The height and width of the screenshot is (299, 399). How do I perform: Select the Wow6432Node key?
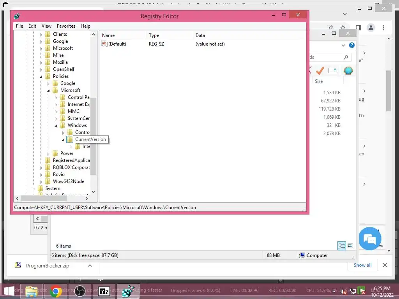69,181
